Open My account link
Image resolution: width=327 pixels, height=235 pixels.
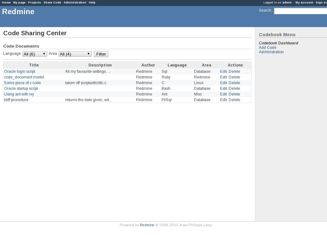[x=304, y=3]
